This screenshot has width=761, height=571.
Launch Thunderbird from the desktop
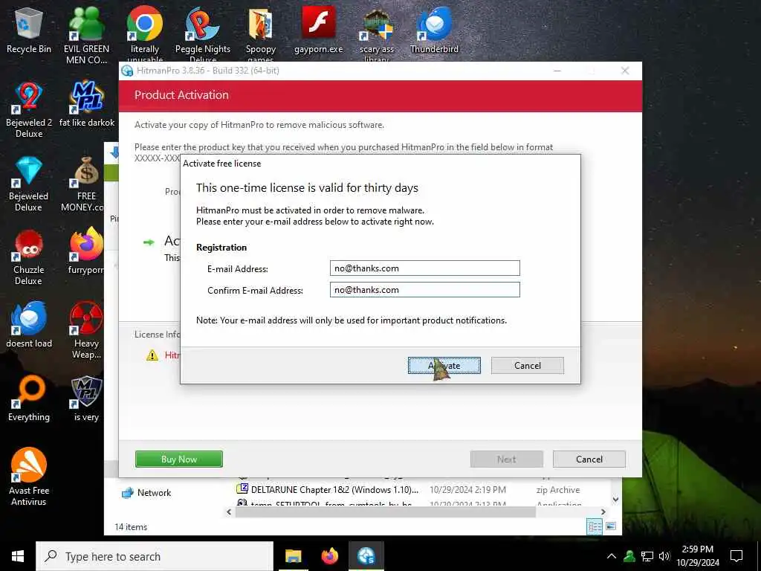[x=434, y=30]
